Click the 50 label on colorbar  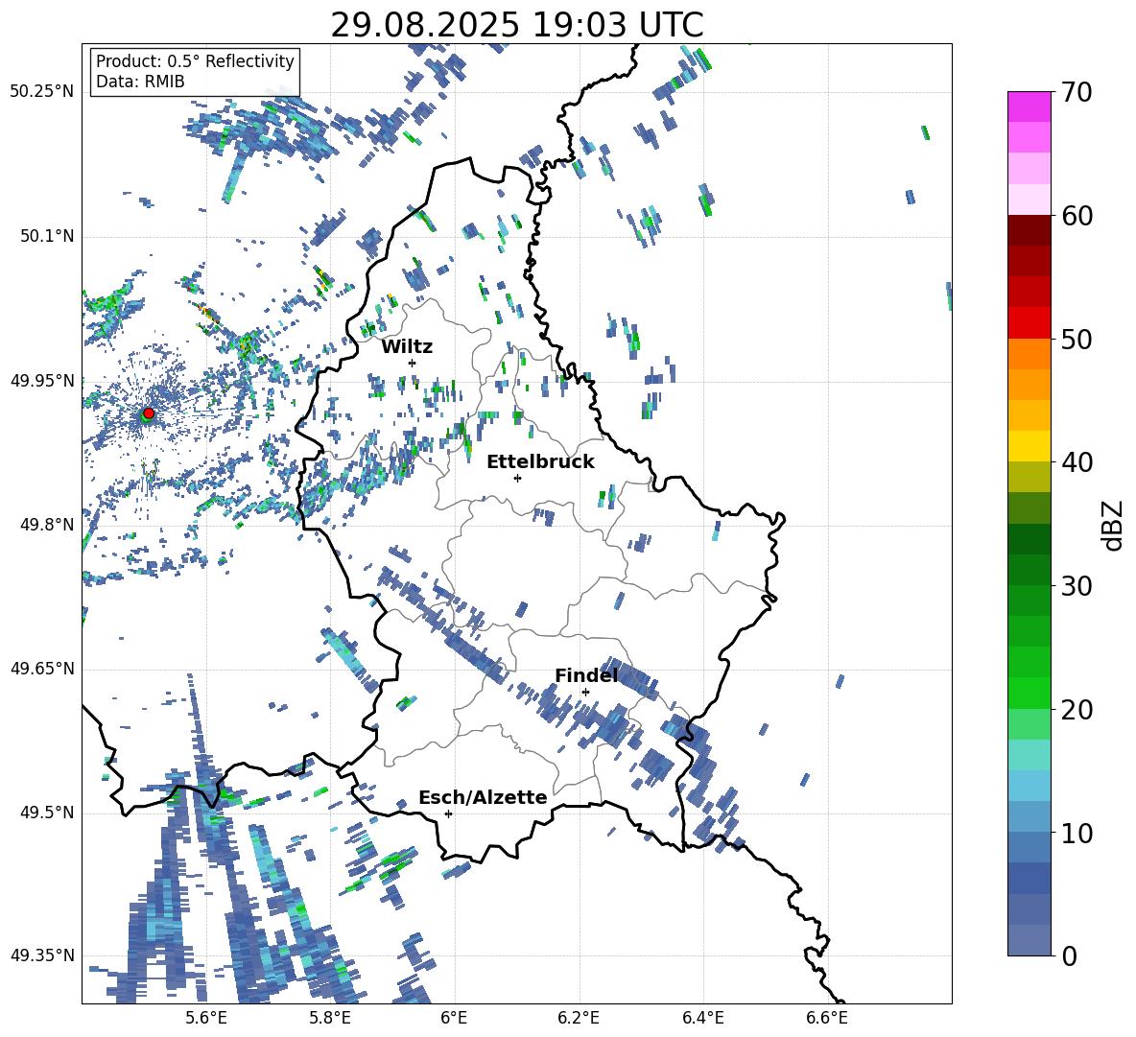click(1077, 339)
